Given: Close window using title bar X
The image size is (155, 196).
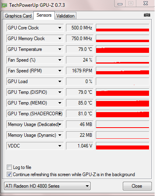Looking at the screenshot, I should point(145,3).
